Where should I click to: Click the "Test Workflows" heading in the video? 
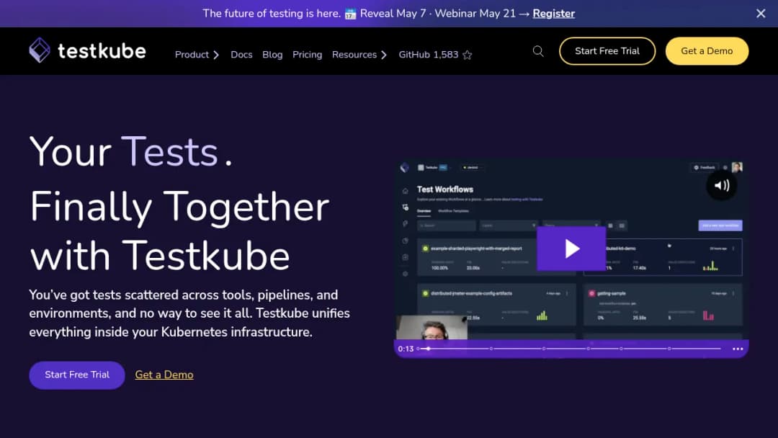click(445, 189)
